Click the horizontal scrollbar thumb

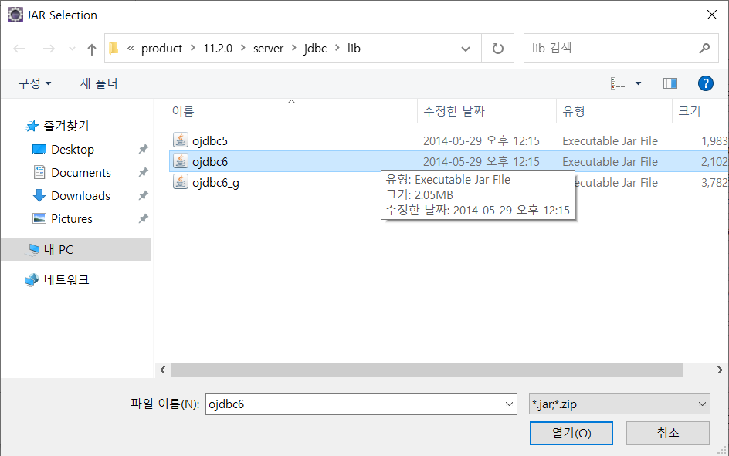[427, 370]
